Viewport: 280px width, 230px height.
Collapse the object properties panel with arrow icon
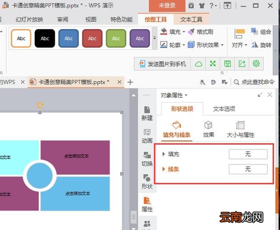(x=260, y=95)
